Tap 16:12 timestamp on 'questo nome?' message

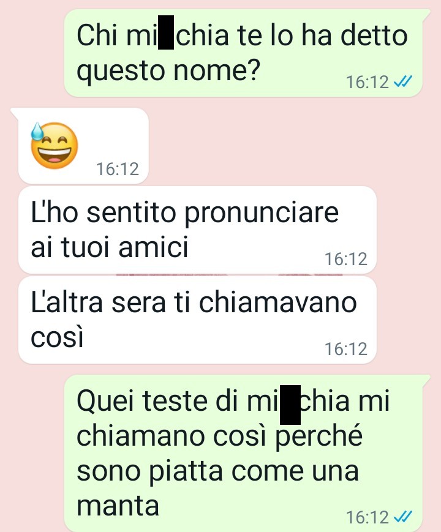click(367, 82)
